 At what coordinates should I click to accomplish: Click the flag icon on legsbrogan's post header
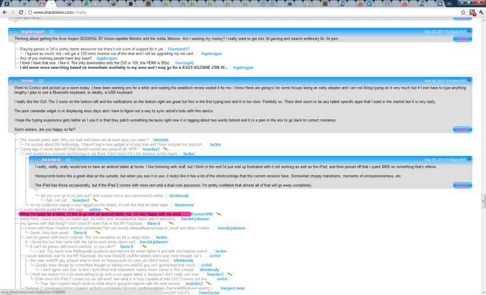[x=469, y=32]
